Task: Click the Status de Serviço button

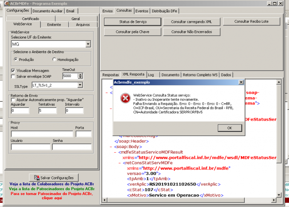Action: (x=133, y=22)
